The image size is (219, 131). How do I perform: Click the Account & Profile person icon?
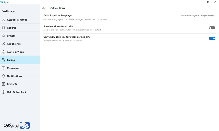(4, 19)
